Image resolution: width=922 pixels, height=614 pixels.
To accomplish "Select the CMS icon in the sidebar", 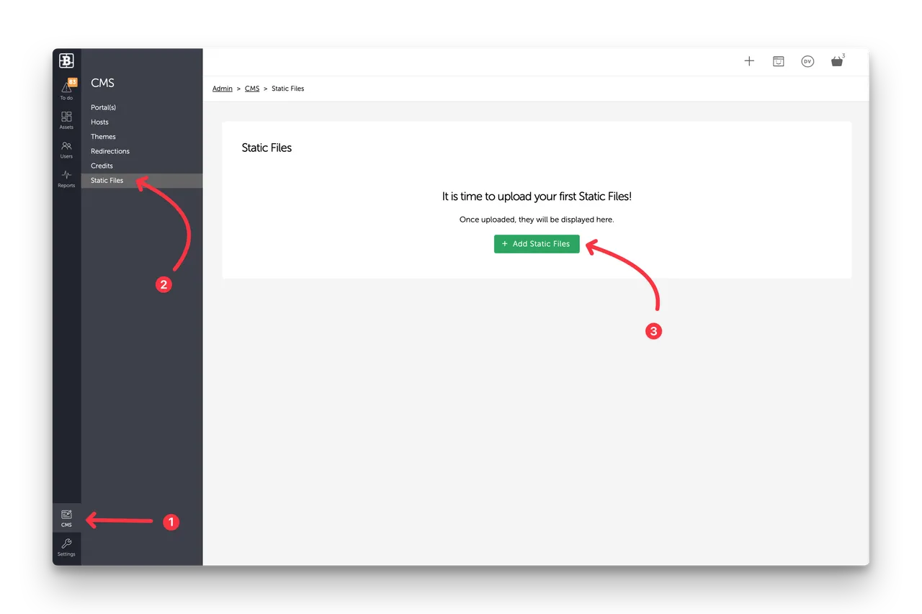I will coord(66,518).
